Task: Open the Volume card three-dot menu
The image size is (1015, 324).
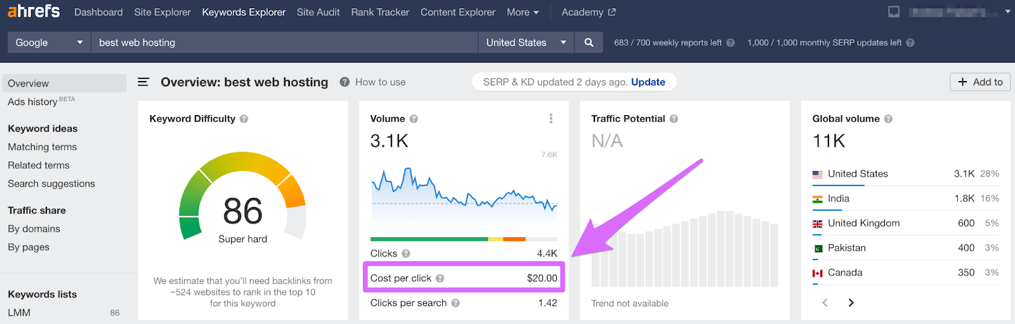Action: (x=551, y=118)
